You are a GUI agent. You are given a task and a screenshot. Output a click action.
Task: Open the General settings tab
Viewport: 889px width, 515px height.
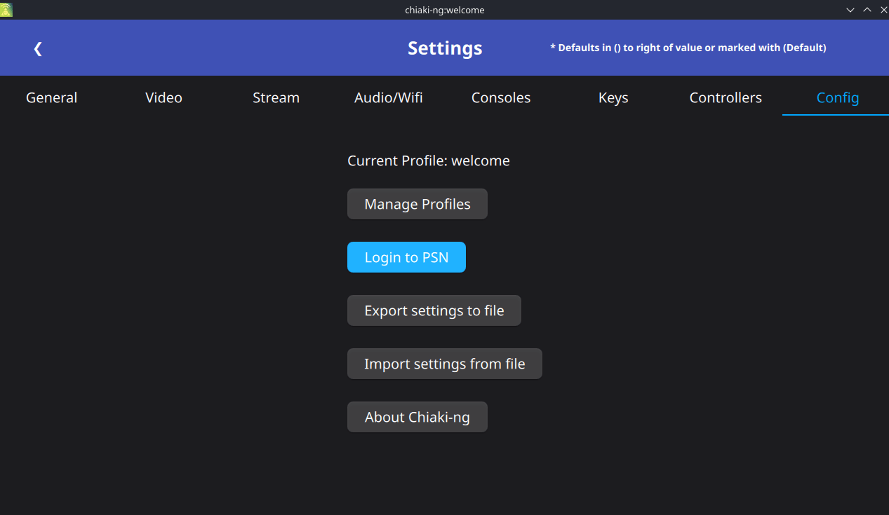[x=52, y=98]
